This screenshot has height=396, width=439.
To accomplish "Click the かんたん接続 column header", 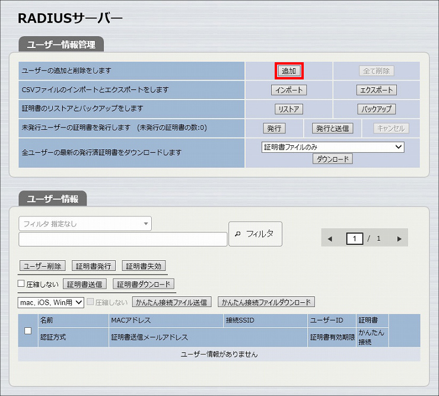I will 371,337.
